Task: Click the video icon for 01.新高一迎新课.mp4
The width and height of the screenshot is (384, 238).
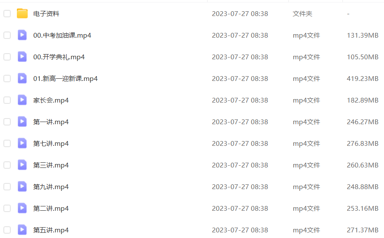Action: coord(22,78)
